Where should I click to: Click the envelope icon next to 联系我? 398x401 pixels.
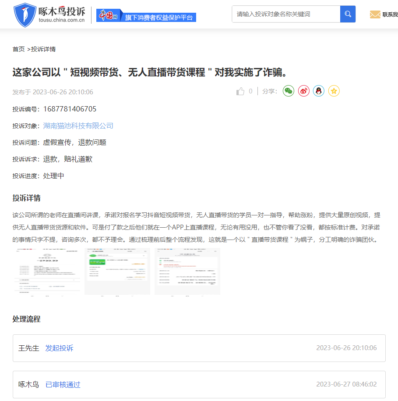pos(375,14)
